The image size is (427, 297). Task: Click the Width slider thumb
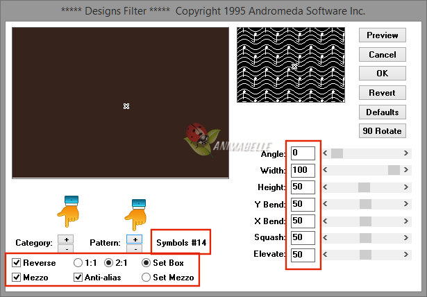click(394, 170)
